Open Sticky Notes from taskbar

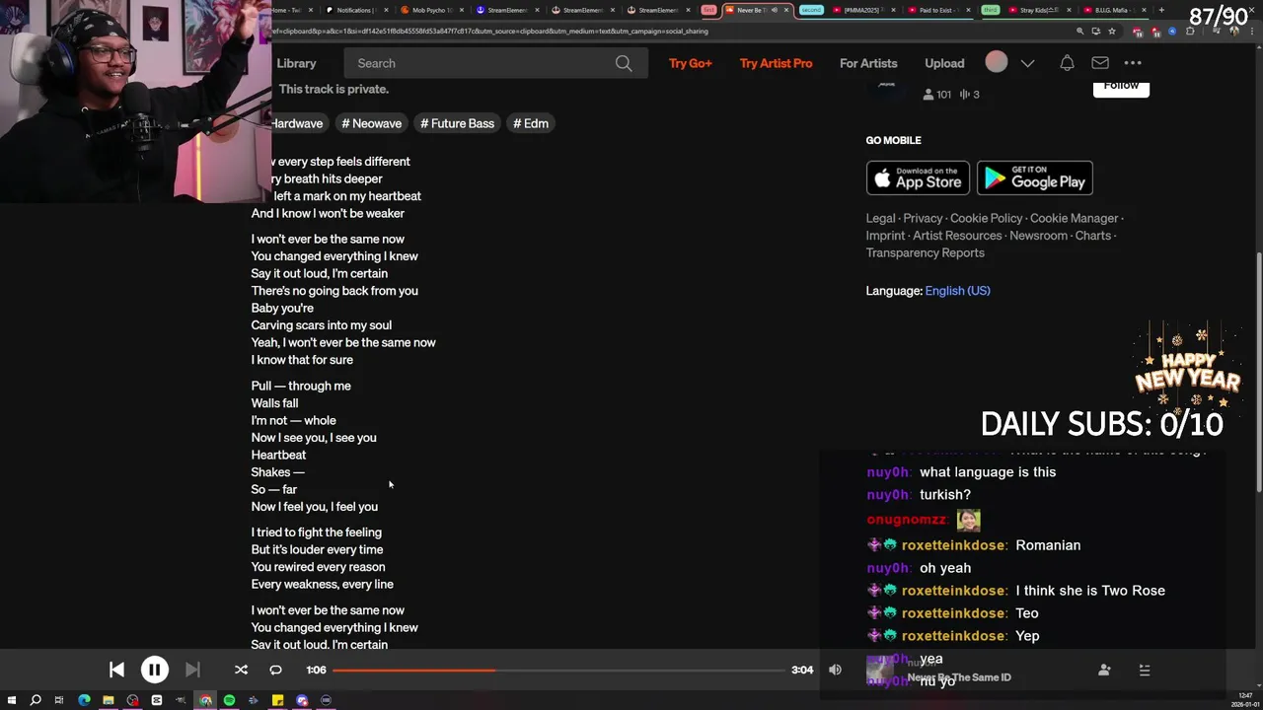click(277, 700)
